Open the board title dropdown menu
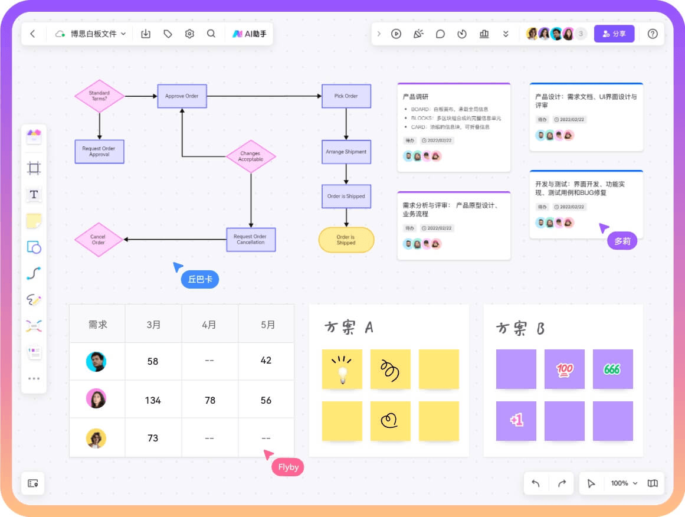 tap(123, 34)
